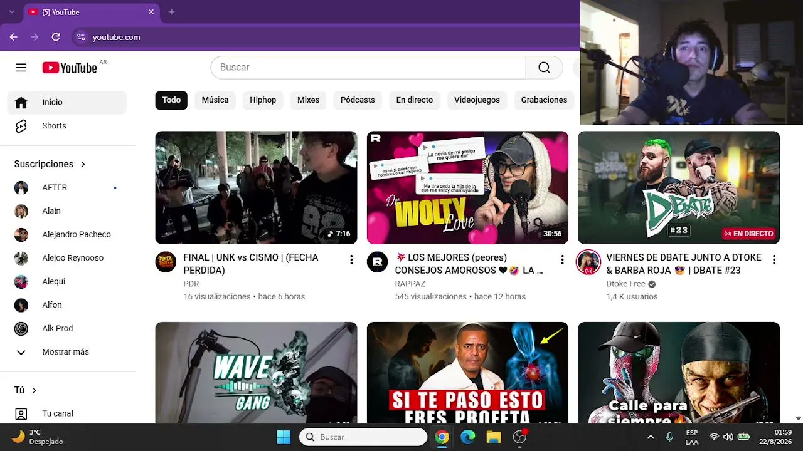Image resolution: width=803 pixels, height=451 pixels.
Task: Click the YouTube search field Buscar
Action: 368,68
